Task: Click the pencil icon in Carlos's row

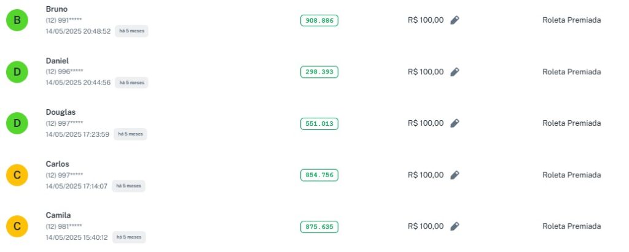Action: pos(455,175)
